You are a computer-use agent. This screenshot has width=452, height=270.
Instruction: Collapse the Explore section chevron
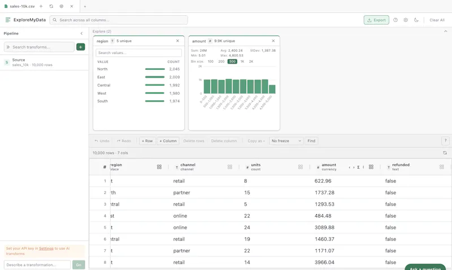[445, 31]
